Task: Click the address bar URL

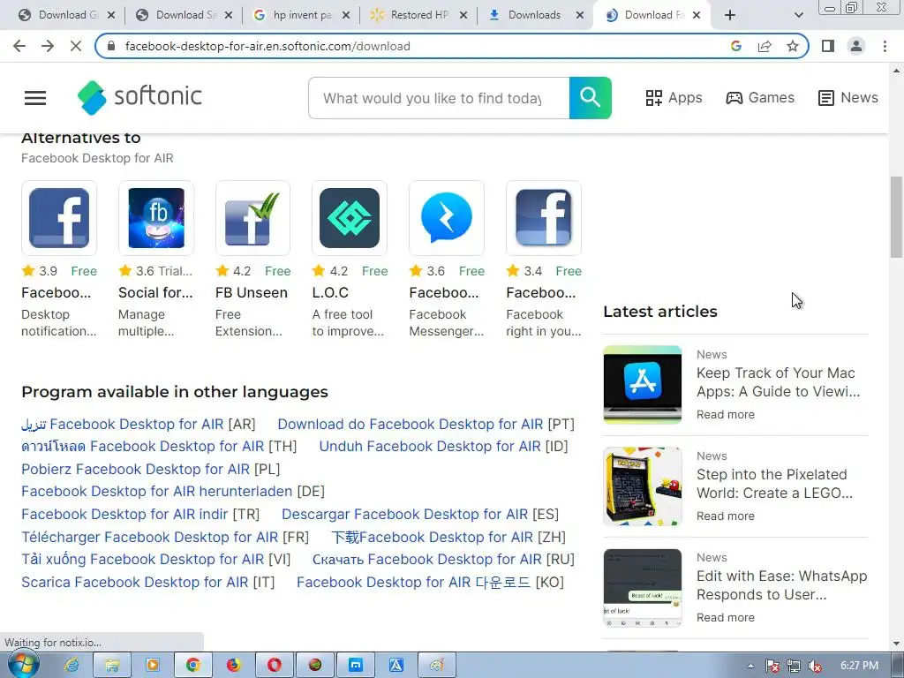Action: [x=267, y=46]
